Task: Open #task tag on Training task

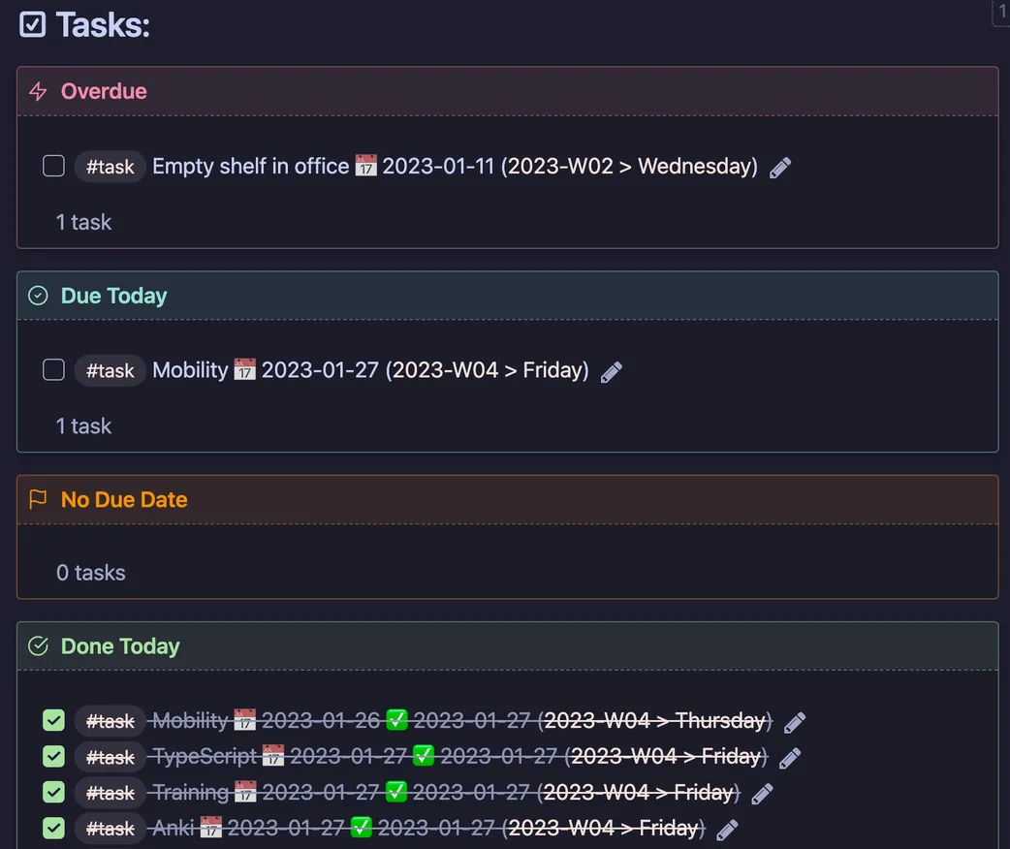Action: point(110,793)
